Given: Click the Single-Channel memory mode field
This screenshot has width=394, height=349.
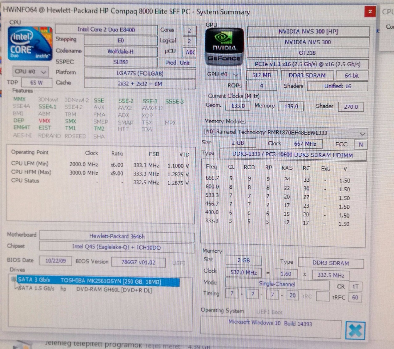Looking at the screenshot, I should click(x=277, y=284).
